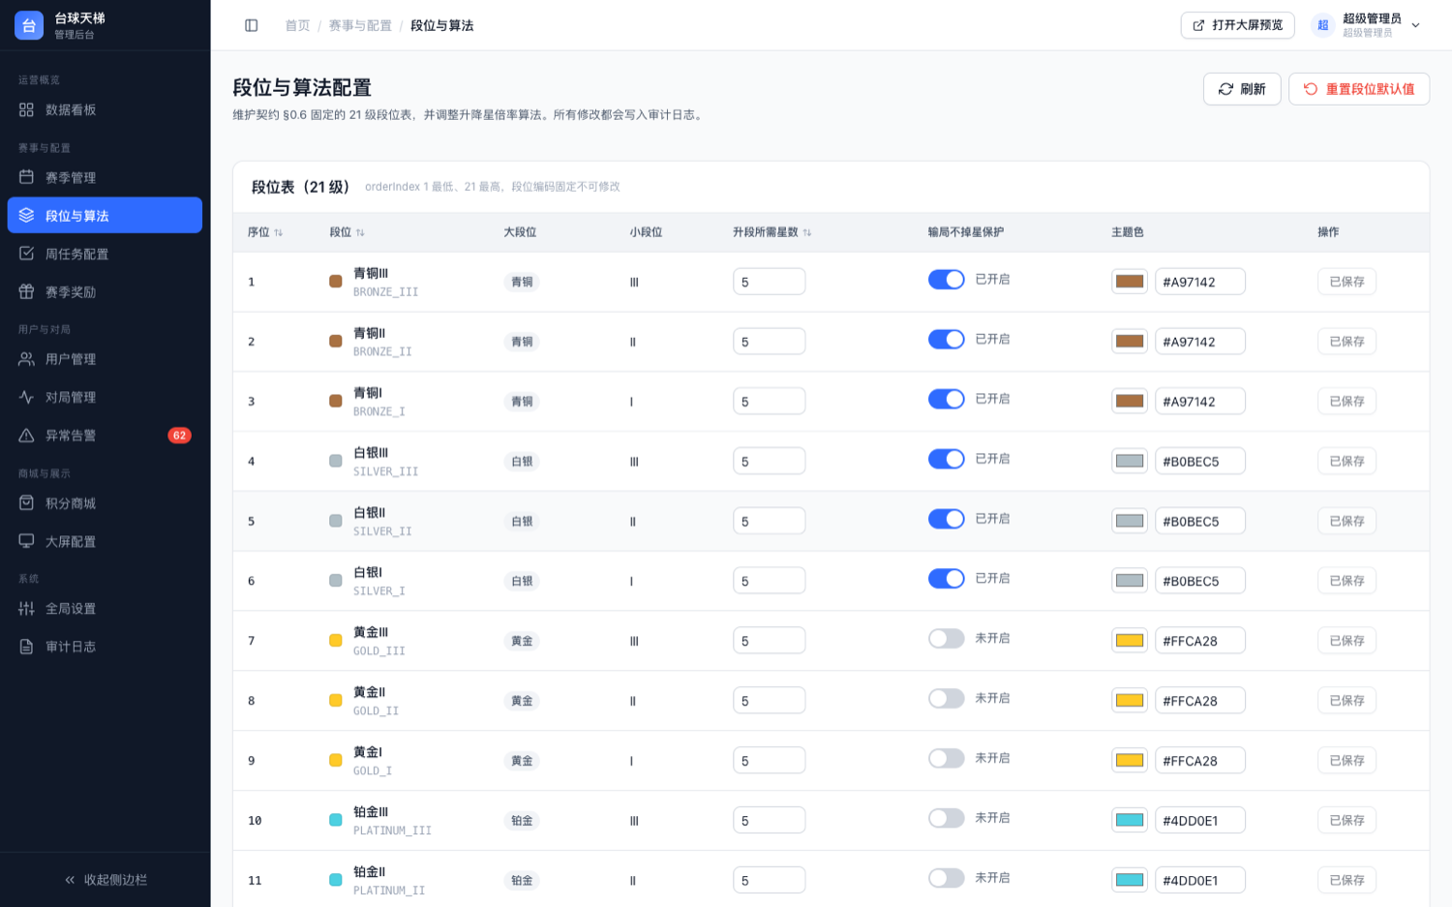Turn on star protection for 铂金III
Screen dimensions: 1452x907
947,818
